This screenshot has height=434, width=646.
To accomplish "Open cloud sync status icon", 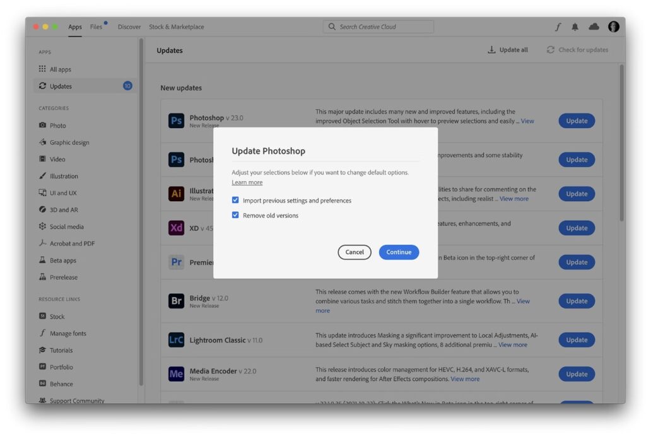I will point(594,26).
